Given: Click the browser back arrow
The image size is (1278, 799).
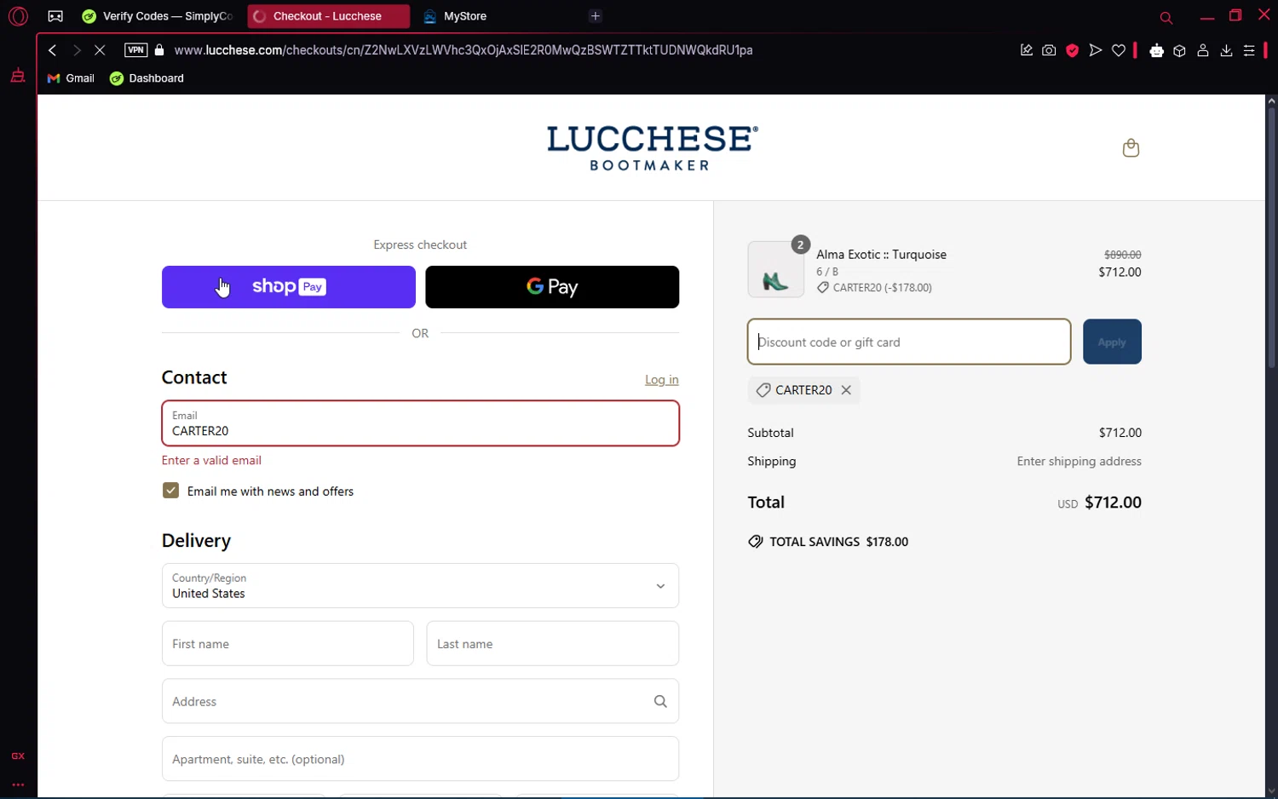Looking at the screenshot, I should pos(53,50).
